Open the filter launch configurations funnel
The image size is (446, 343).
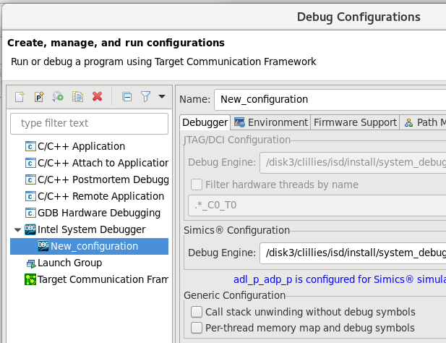pyautogui.click(x=145, y=96)
